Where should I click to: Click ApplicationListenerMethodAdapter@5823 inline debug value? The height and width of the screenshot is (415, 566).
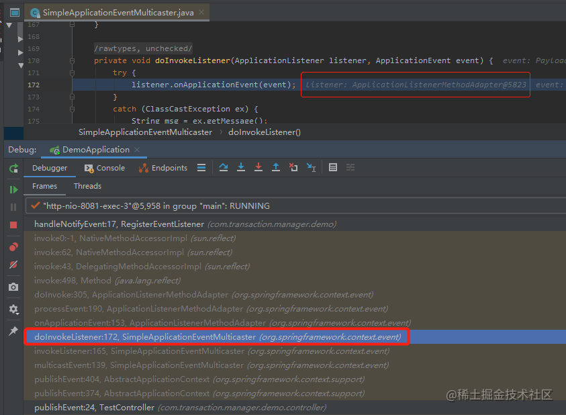[439, 85]
